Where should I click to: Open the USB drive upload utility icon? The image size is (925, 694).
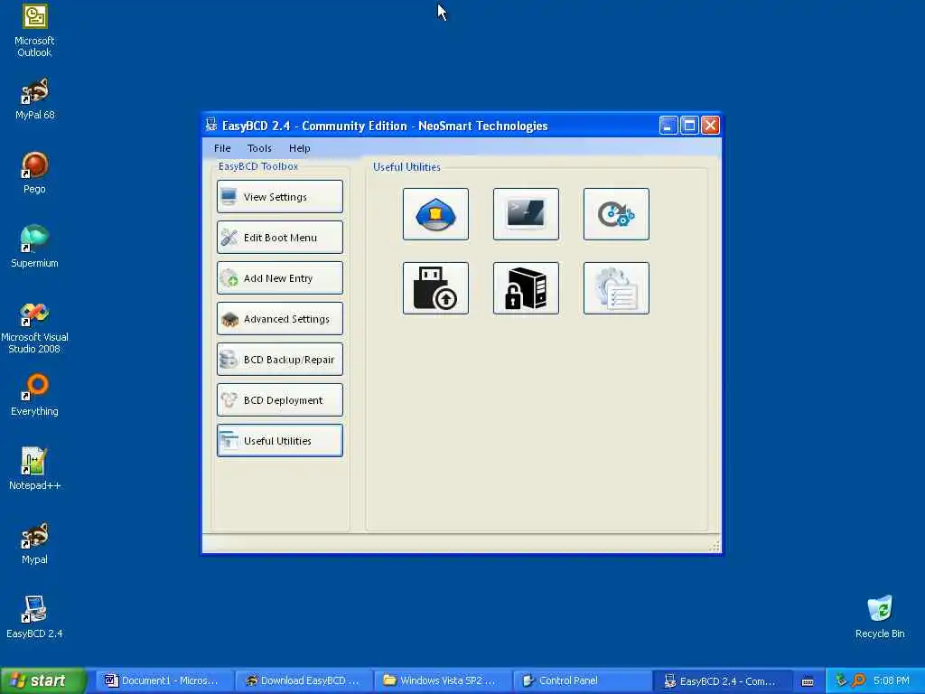click(435, 288)
